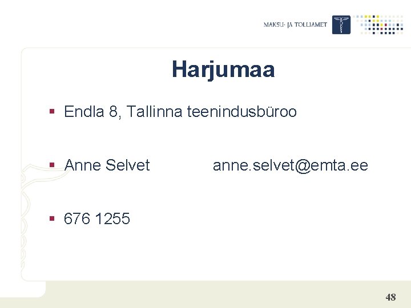Click the digits 1255 in phone number
The height and width of the screenshot is (308, 411).
(112, 218)
